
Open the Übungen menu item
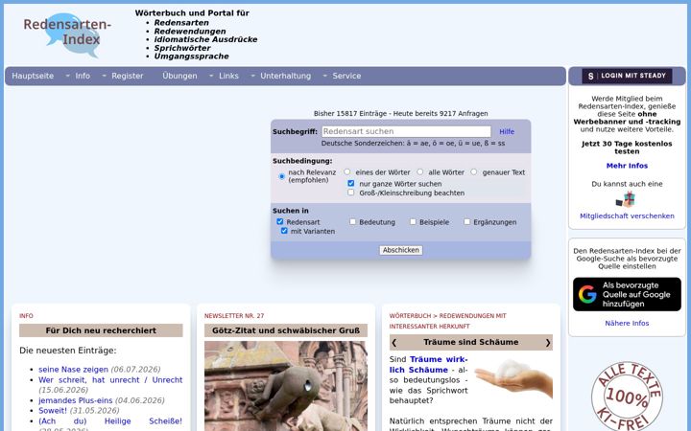[179, 76]
